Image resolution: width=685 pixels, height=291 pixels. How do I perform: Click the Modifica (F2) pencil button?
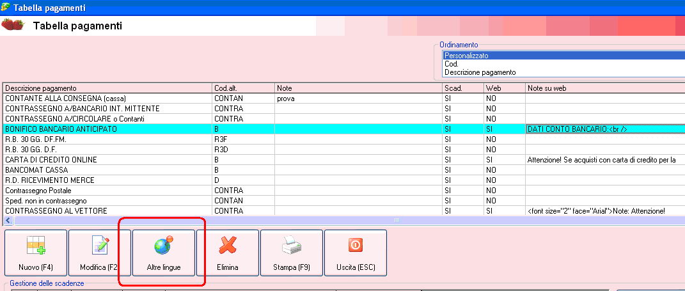tap(100, 253)
